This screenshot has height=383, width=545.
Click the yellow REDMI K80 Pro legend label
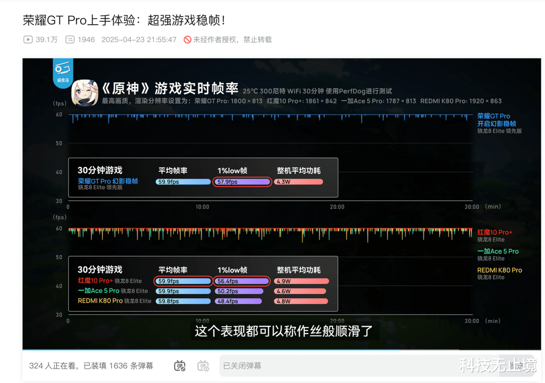[x=500, y=270]
